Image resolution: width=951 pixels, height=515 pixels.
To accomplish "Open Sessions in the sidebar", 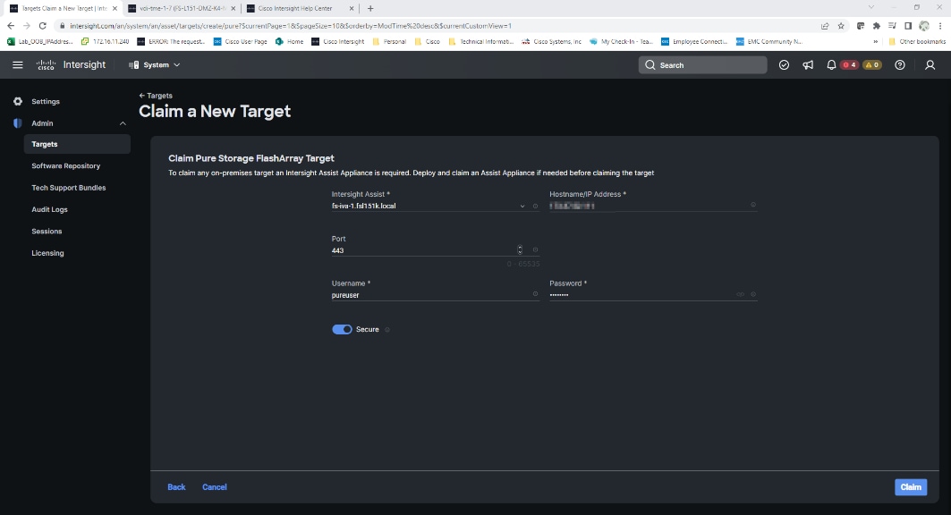I will point(47,232).
